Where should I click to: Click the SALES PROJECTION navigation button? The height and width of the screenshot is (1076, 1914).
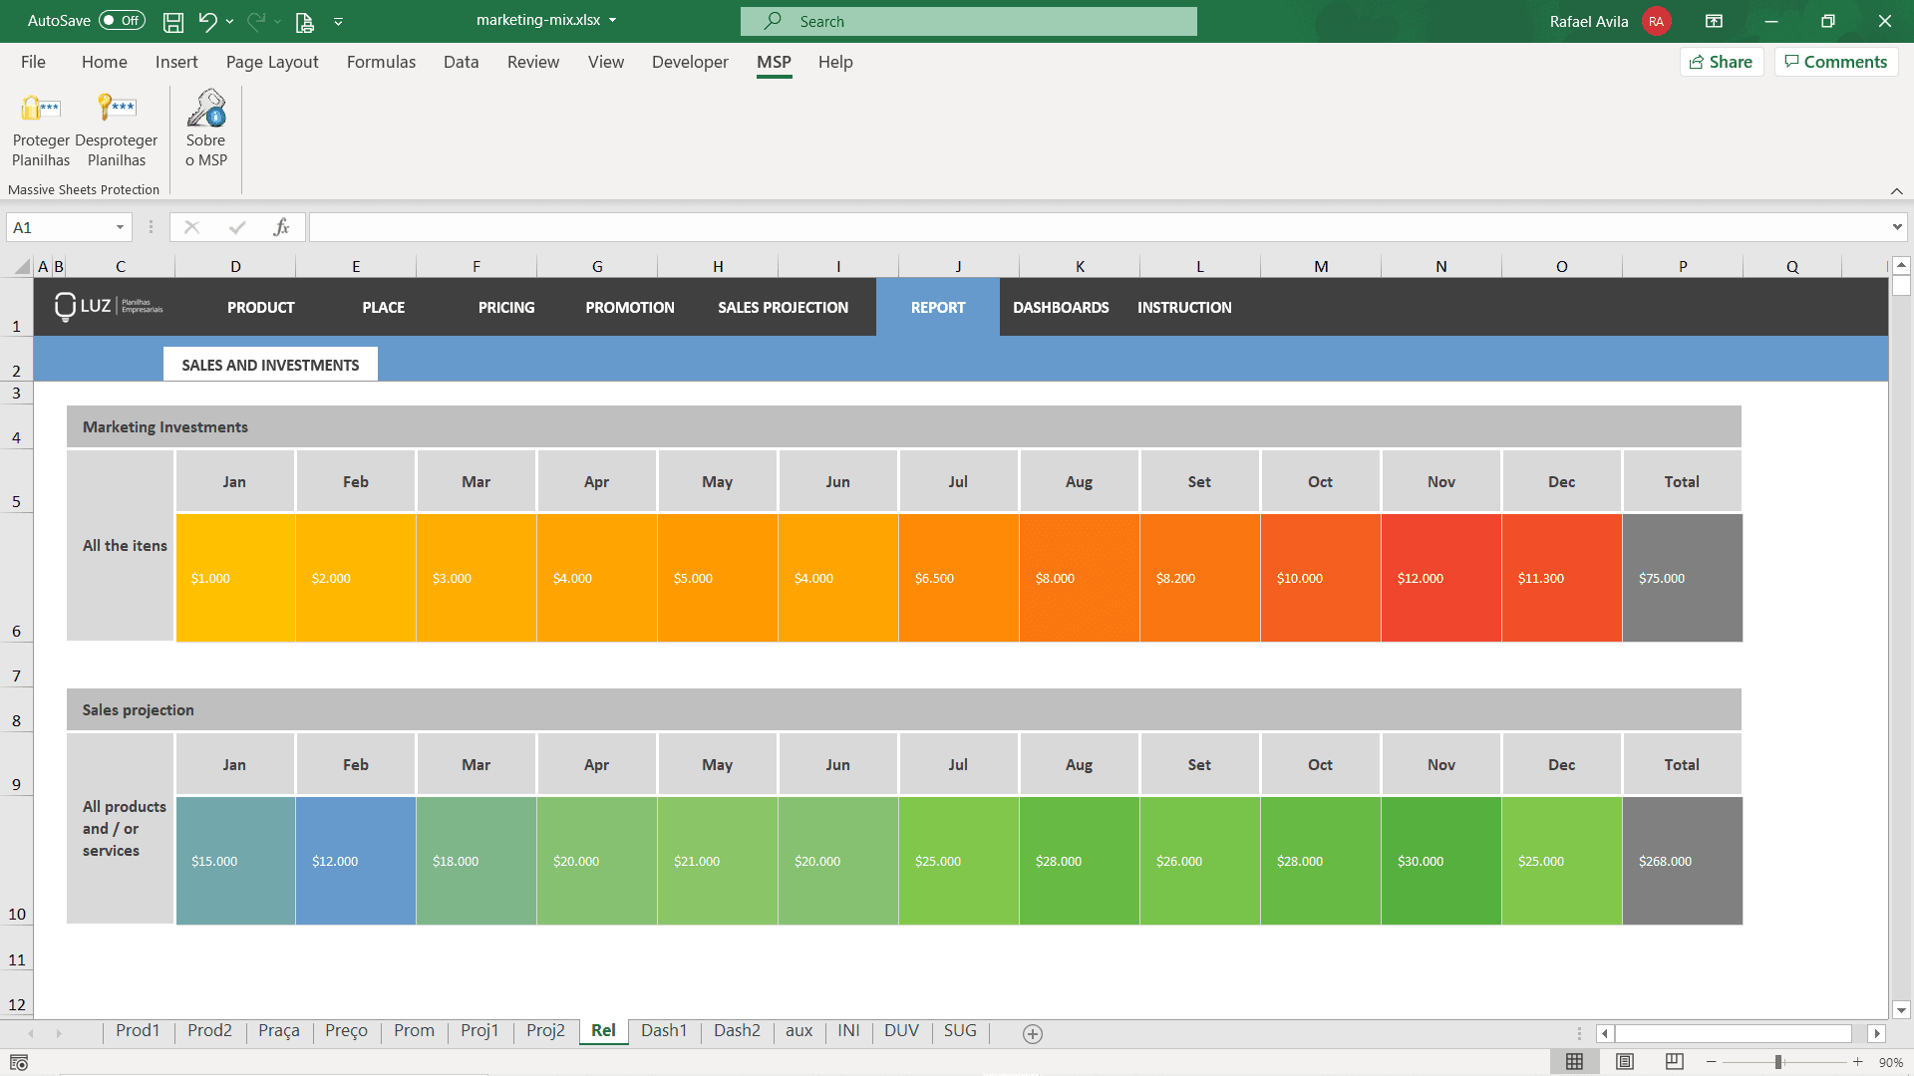pos(784,307)
